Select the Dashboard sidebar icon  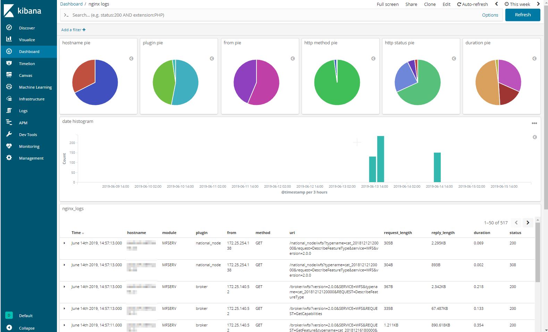pyautogui.click(x=9, y=51)
